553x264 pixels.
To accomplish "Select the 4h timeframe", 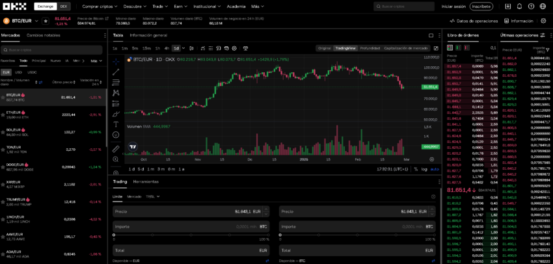I will click(167, 48).
